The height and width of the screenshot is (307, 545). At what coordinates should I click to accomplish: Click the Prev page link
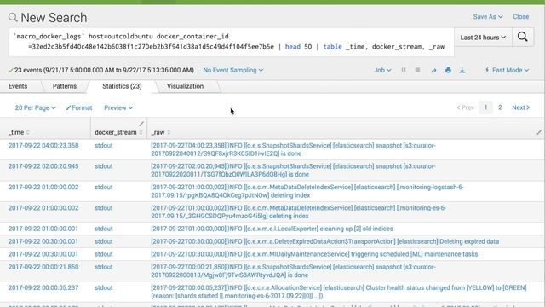[x=466, y=107]
